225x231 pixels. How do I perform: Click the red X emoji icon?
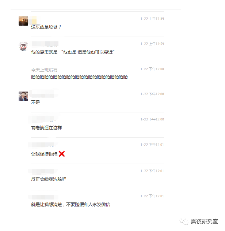tap(62, 154)
